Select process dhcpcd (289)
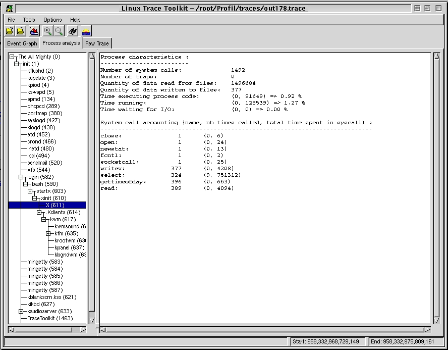 click(x=43, y=107)
